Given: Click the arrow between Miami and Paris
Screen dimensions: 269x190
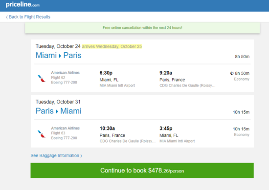Looking at the screenshot, I should tap(60, 56).
